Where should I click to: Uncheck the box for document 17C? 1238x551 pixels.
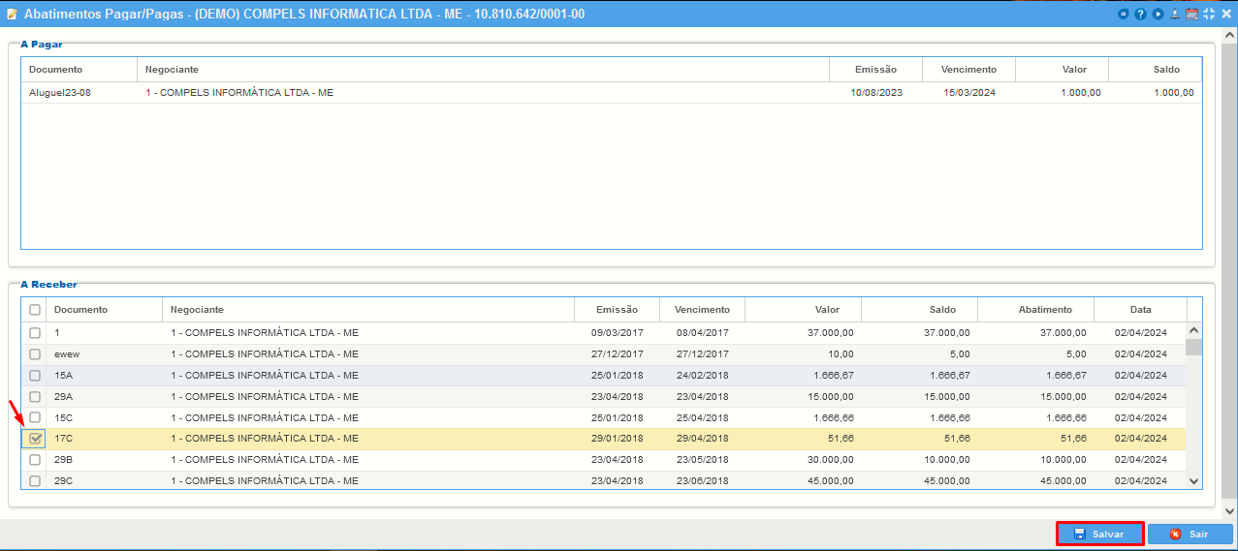(35, 439)
